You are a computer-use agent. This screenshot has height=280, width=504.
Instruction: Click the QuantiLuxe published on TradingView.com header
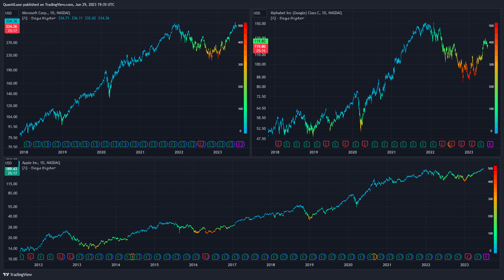pos(58,5)
